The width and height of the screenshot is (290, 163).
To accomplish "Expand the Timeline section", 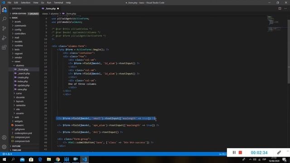I will 24,150.
